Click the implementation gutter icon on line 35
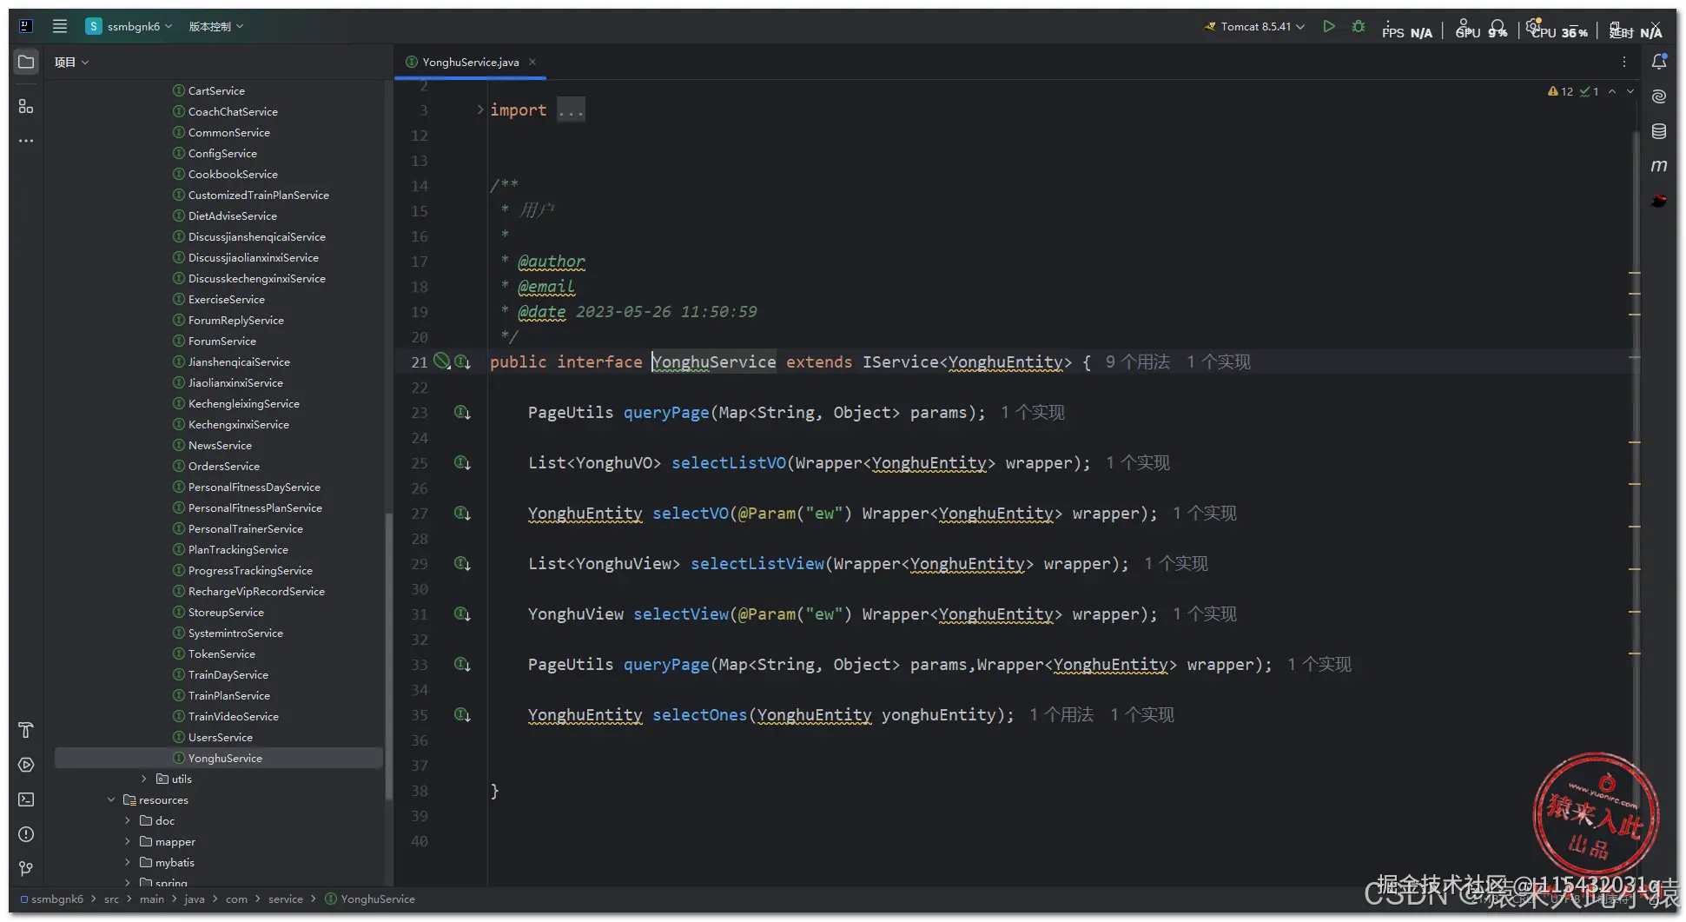Image resolution: width=1686 pixels, height=922 pixels. point(463,714)
